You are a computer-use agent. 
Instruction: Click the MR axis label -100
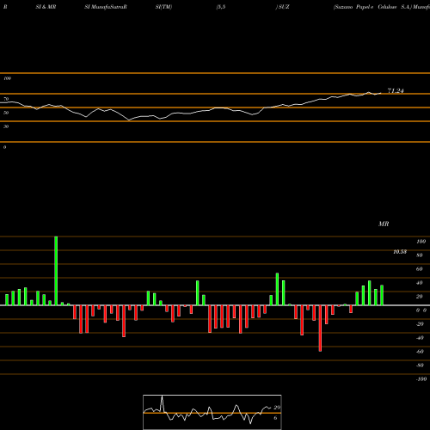[x=421, y=379]
